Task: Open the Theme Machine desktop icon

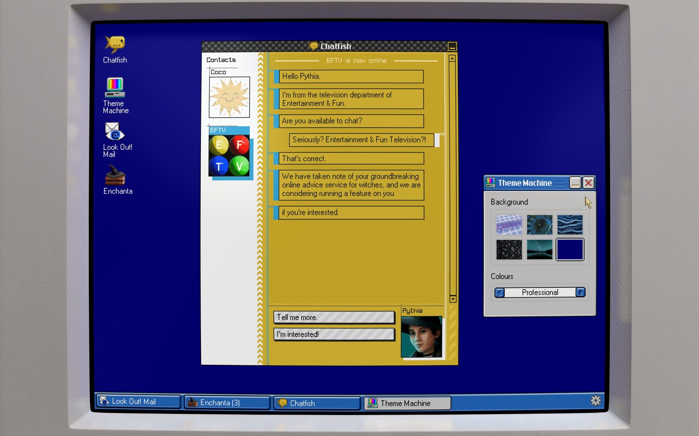Action: click(115, 95)
